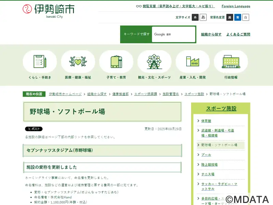
Task: Open テニス場 in the sidebar menu
Action: click(208, 174)
